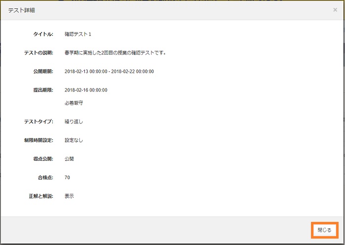Select the 設定なし time limit value
Viewport: 345px width, 245px height.
(x=73, y=140)
